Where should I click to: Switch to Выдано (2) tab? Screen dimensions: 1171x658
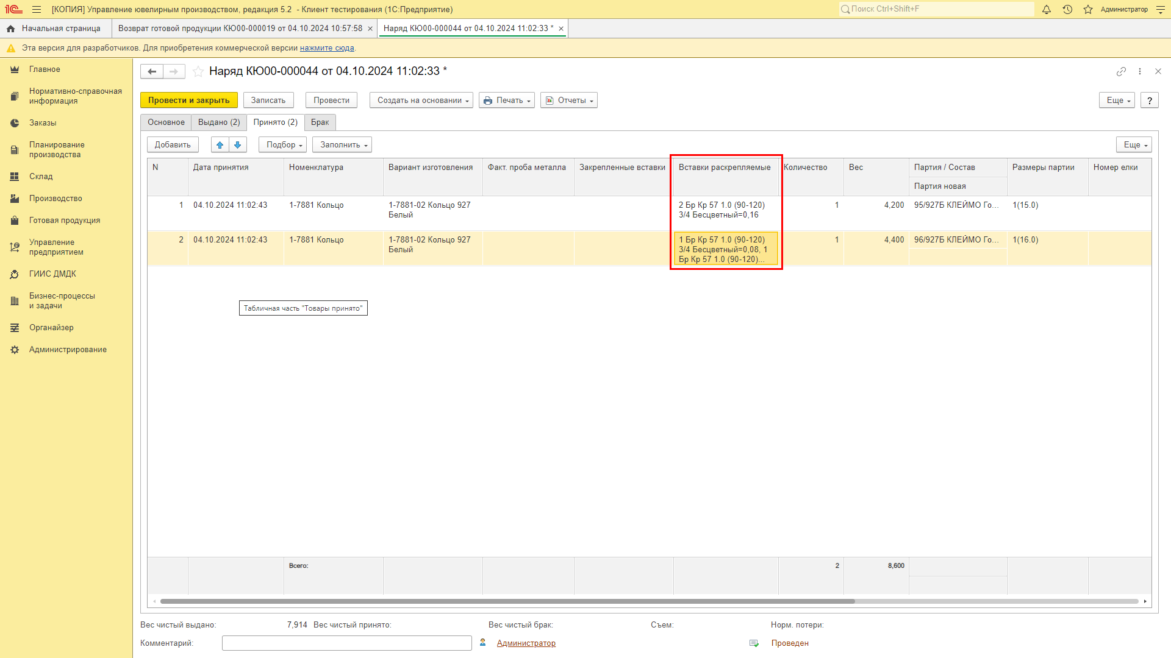(x=219, y=122)
